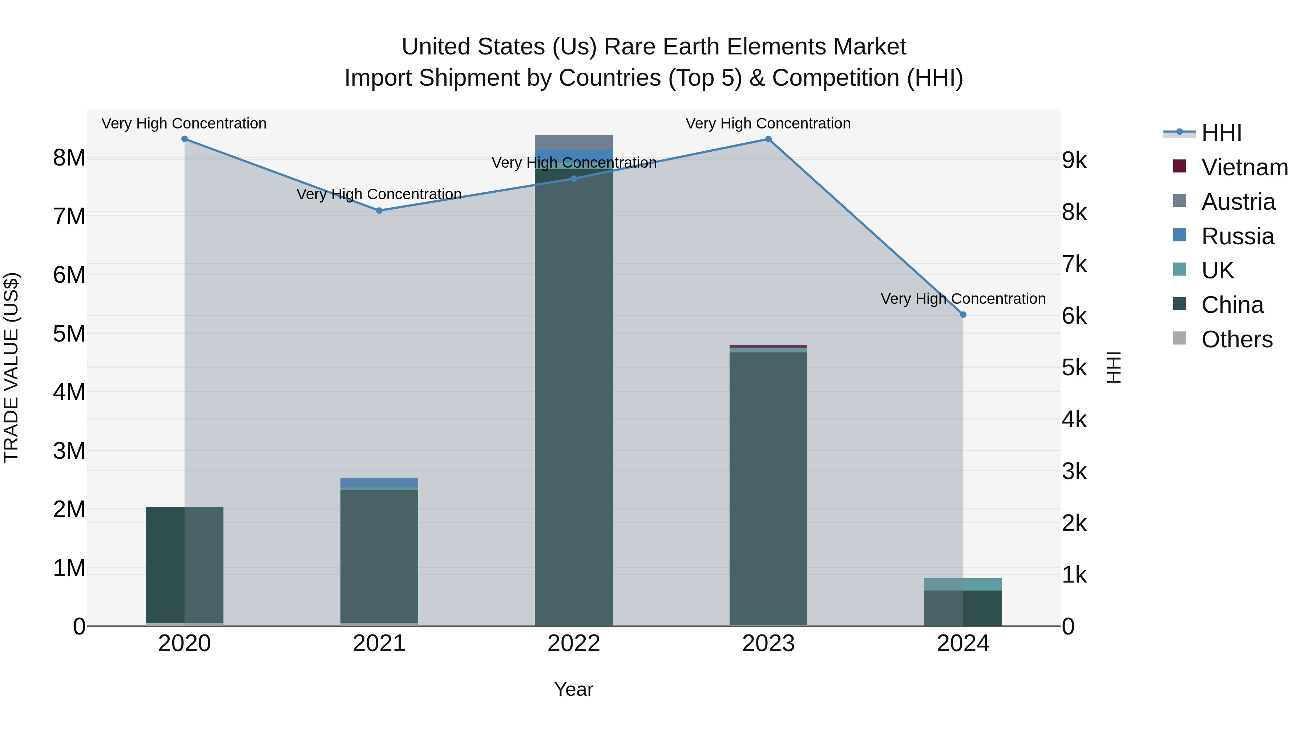Click the 2023 x-axis label
Image resolution: width=1308 pixels, height=735 pixels.
(x=768, y=644)
